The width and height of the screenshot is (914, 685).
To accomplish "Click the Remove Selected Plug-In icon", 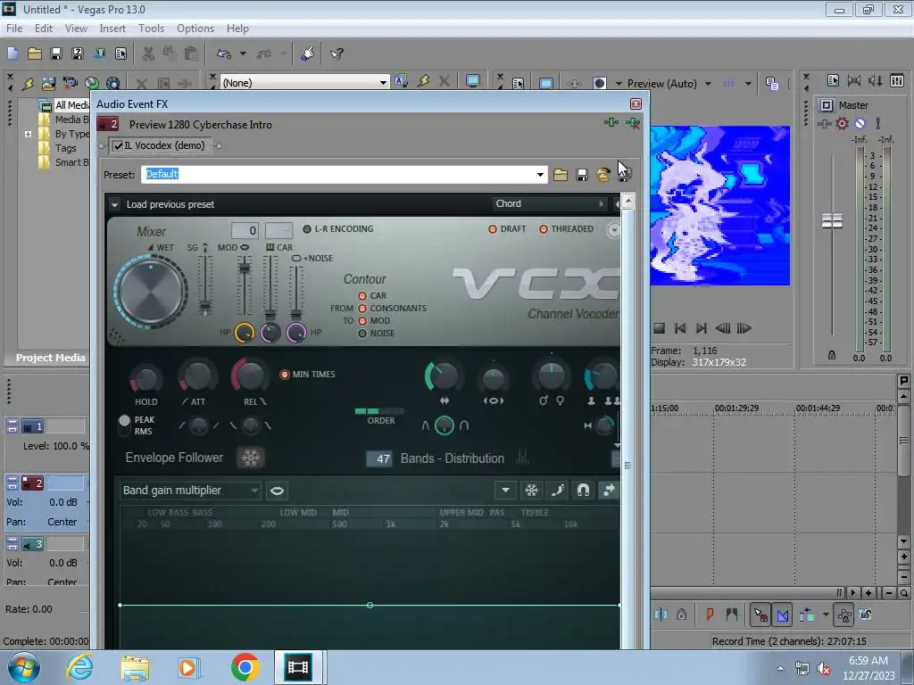I will (x=633, y=122).
